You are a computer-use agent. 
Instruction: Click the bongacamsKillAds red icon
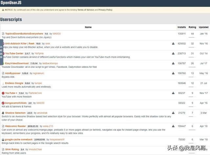[x=3, y=103]
